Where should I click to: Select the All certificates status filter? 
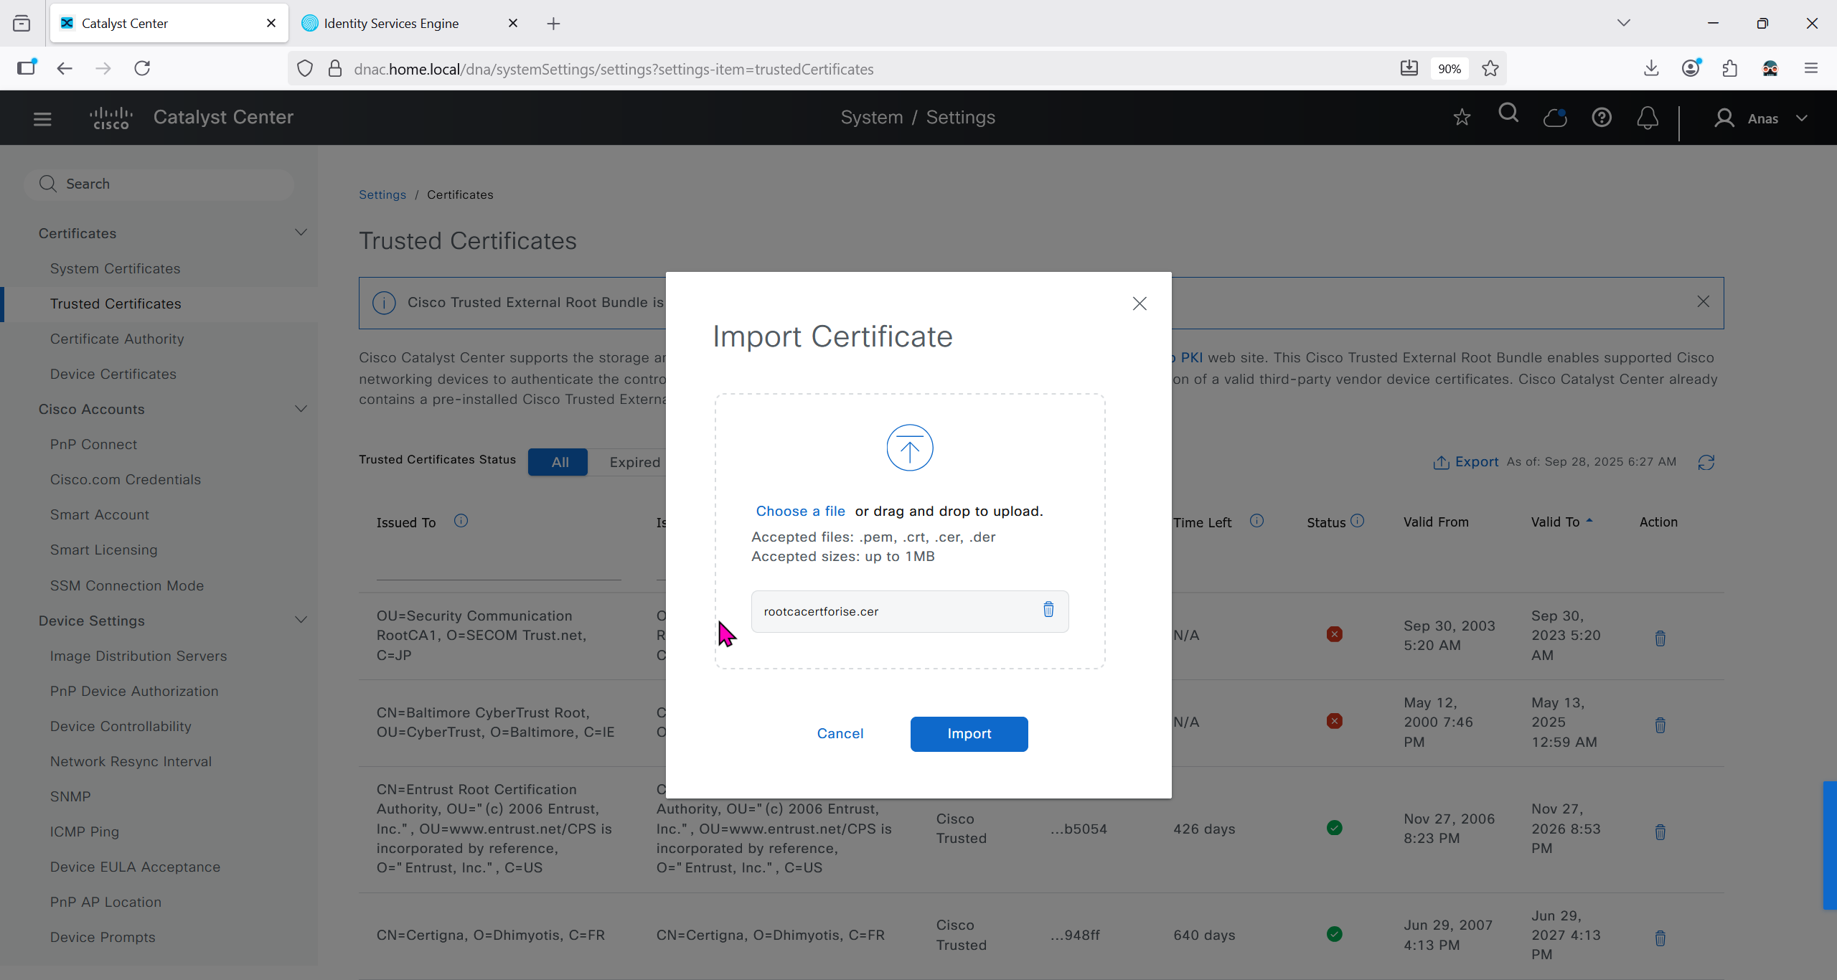tap(559, 463)
